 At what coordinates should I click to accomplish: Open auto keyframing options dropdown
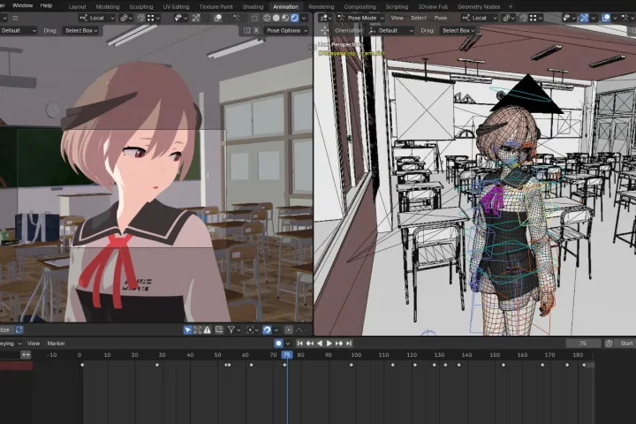[288, 344]
